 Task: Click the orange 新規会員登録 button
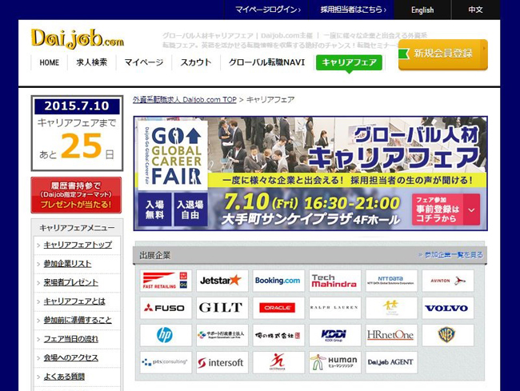coord(442,54)
